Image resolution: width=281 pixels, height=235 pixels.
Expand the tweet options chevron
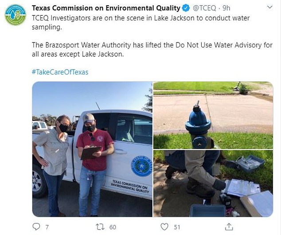pyautogui.click(x=270, y=8)
